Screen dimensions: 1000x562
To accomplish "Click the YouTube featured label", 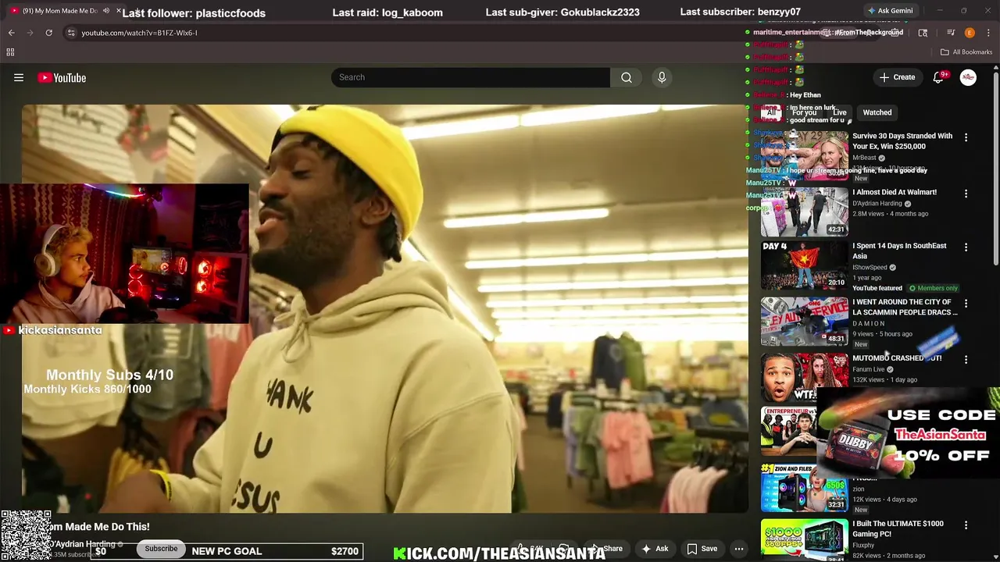I will coord(877,288).
